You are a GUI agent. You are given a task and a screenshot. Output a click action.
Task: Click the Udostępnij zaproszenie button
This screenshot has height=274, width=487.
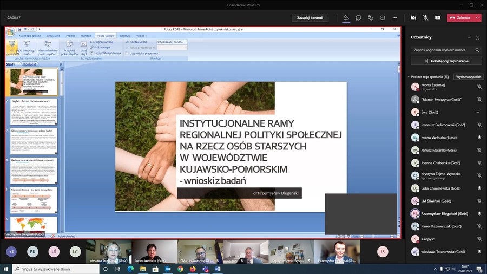(x=446, y=61)
